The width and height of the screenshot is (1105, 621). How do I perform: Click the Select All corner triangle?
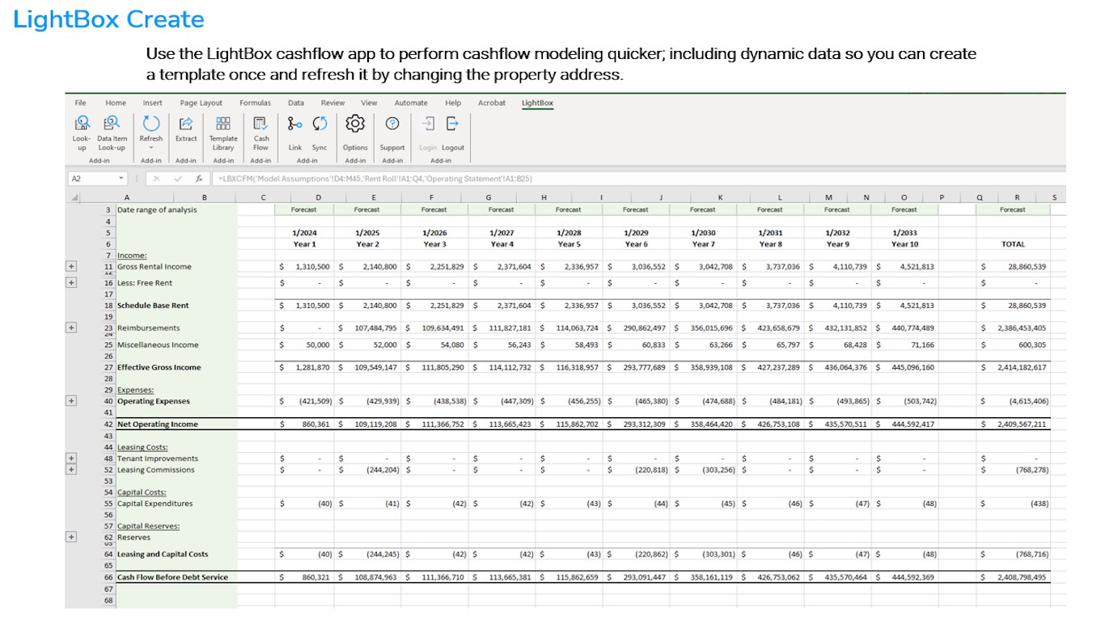pyautogui.click(x=76, y=197)
